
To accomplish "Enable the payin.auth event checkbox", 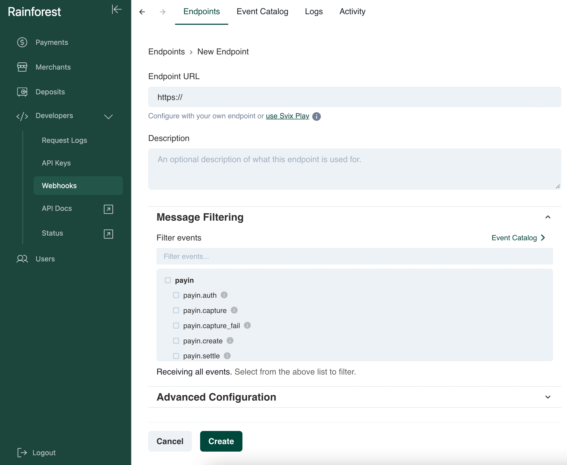I will click(176, 295).
